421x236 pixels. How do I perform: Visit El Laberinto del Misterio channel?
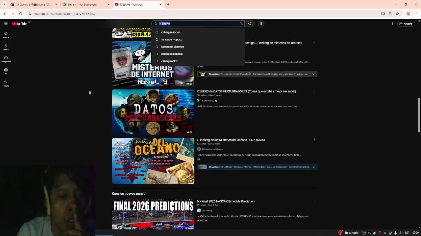coord(212,149)
